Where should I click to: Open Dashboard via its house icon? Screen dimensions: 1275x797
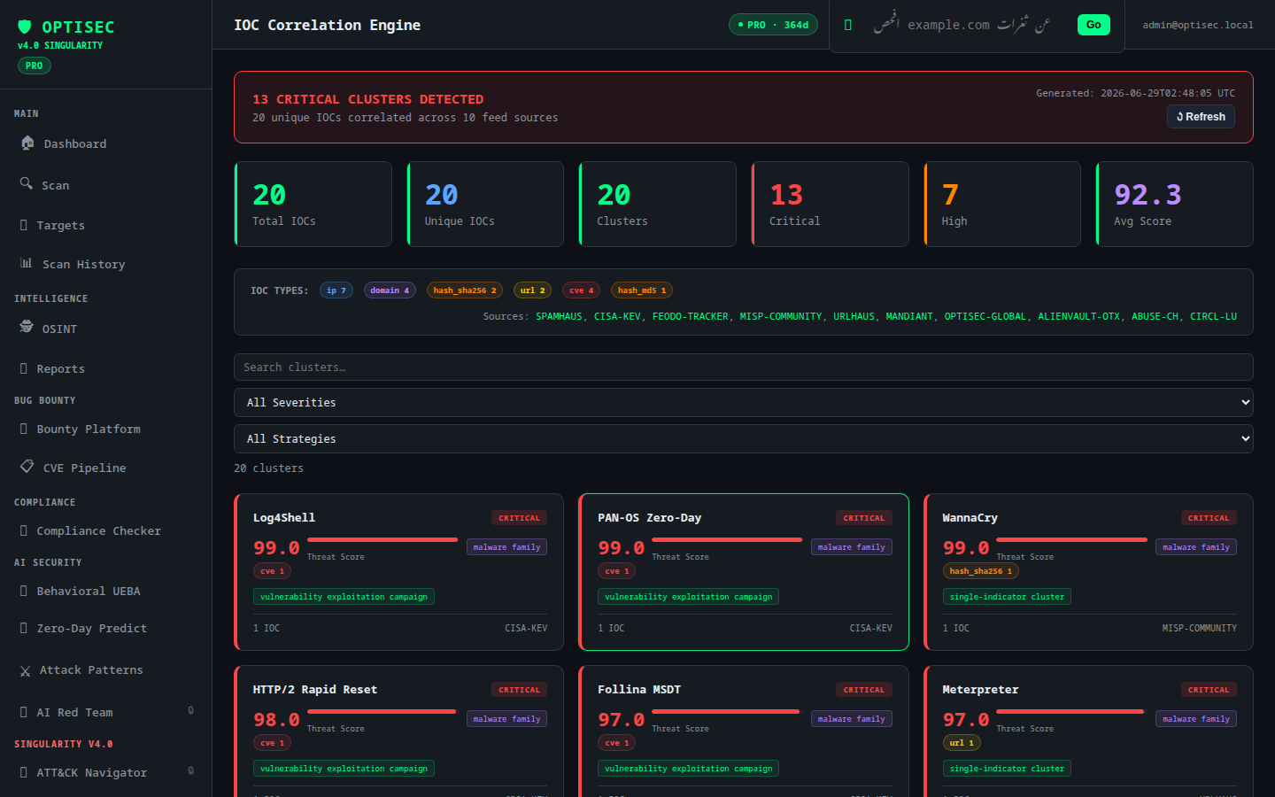point(27,143)
